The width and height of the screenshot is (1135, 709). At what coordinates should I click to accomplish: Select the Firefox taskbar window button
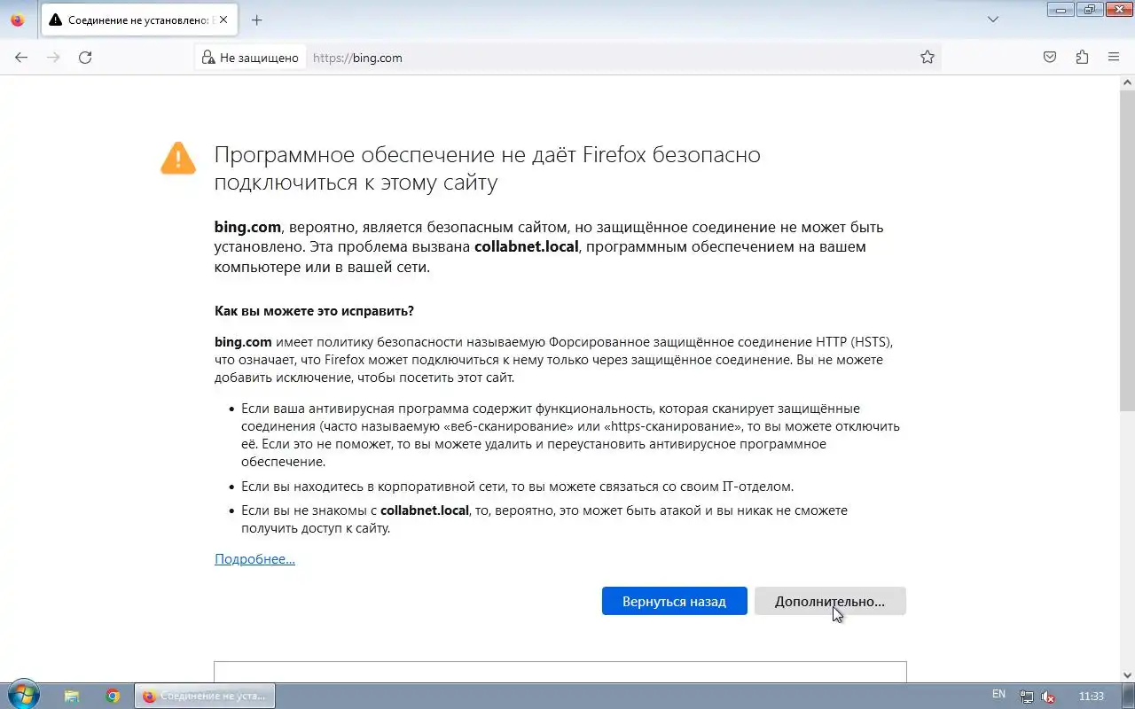205,696
